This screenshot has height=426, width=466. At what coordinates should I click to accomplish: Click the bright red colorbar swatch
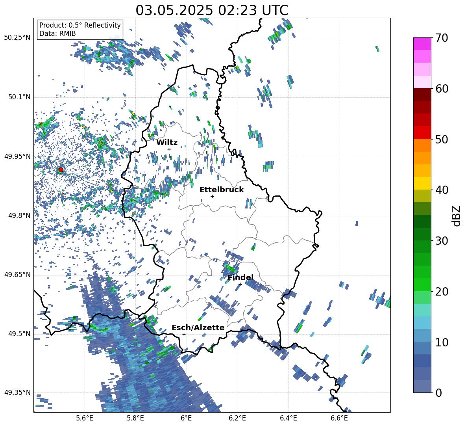pyautogui.click(x=422, y=133)
